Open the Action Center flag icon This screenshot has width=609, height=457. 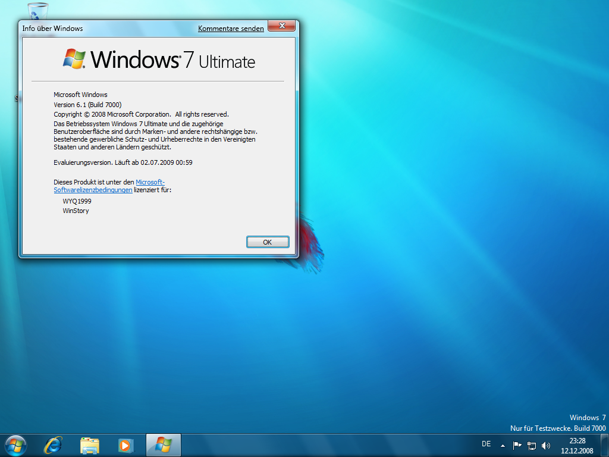[517, 445]
